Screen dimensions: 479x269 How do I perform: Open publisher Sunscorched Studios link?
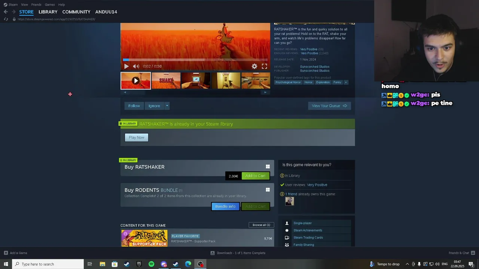tap(315, 71)
